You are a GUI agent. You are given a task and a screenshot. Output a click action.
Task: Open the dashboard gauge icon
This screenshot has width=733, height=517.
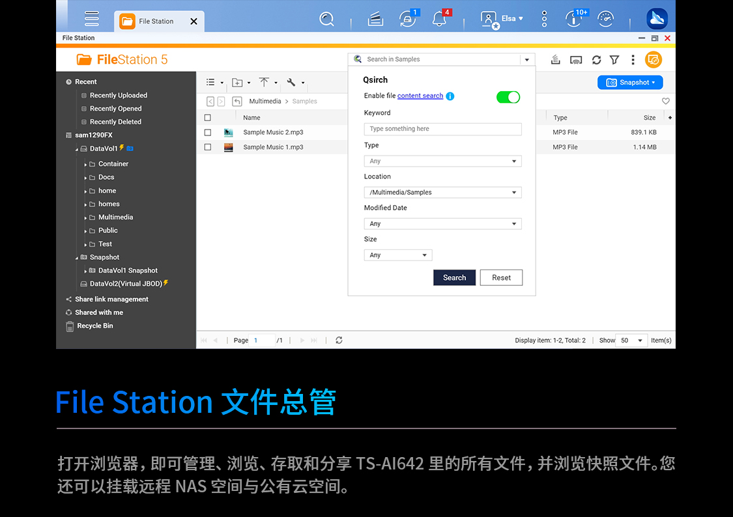click(x=605, y=19)
